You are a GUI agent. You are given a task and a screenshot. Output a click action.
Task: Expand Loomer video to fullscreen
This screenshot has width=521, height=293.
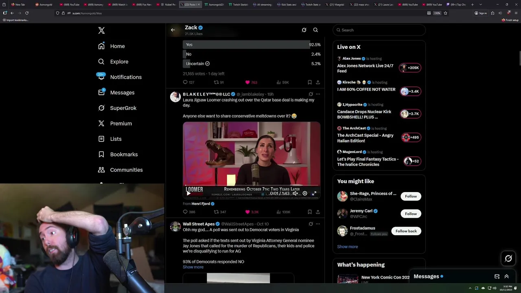tap(314, 194)
